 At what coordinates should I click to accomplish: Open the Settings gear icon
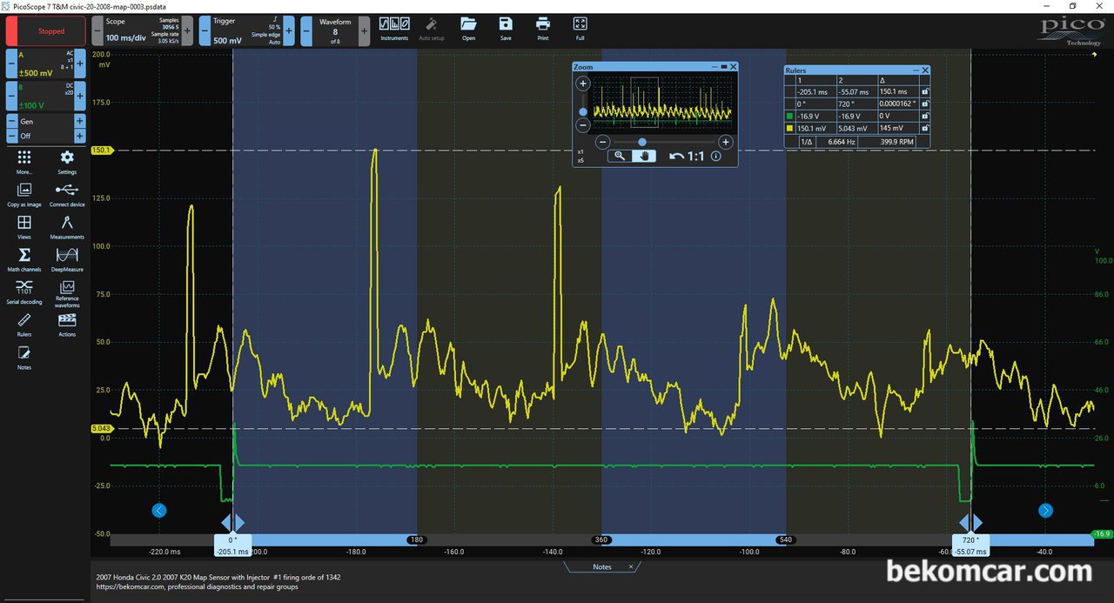[67, 157]
